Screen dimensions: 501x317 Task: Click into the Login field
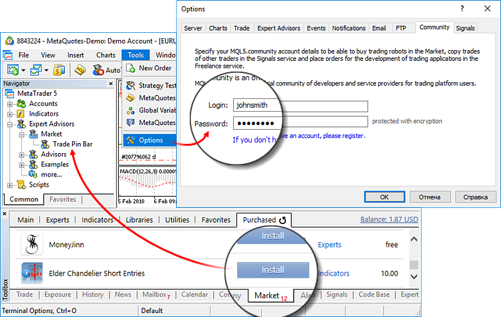[x=301, y=106]
